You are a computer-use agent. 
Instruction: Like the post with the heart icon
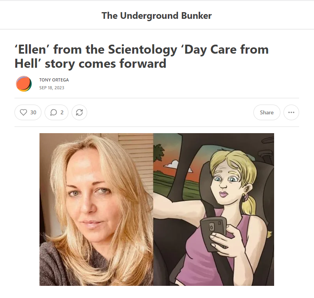[x=23, y=112]
